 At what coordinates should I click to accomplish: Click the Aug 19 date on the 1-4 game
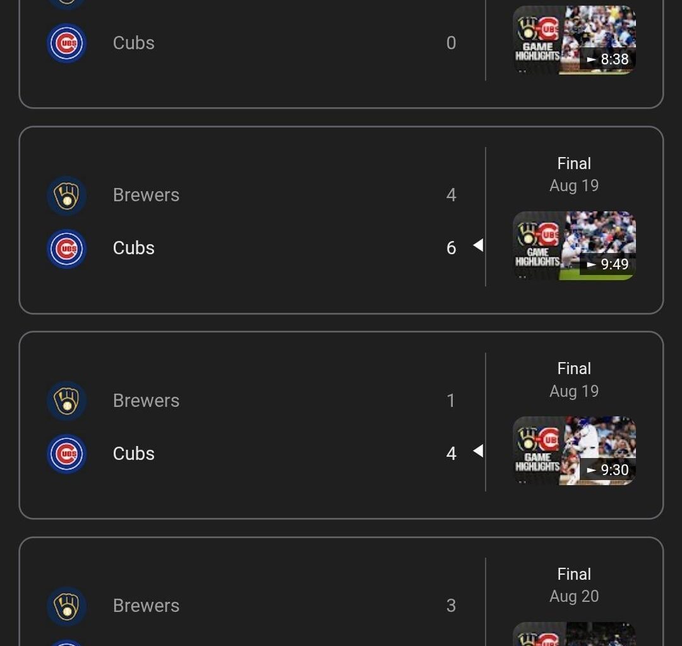click(573, 391)
